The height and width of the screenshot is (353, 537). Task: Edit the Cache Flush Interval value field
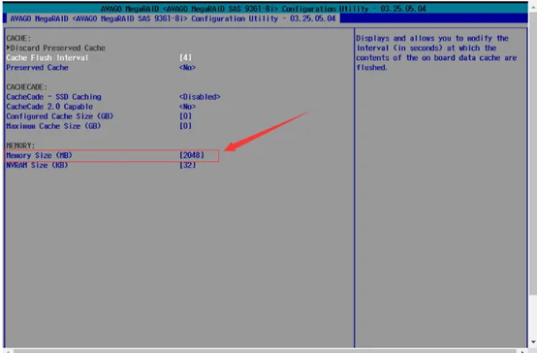click(185, 57)
